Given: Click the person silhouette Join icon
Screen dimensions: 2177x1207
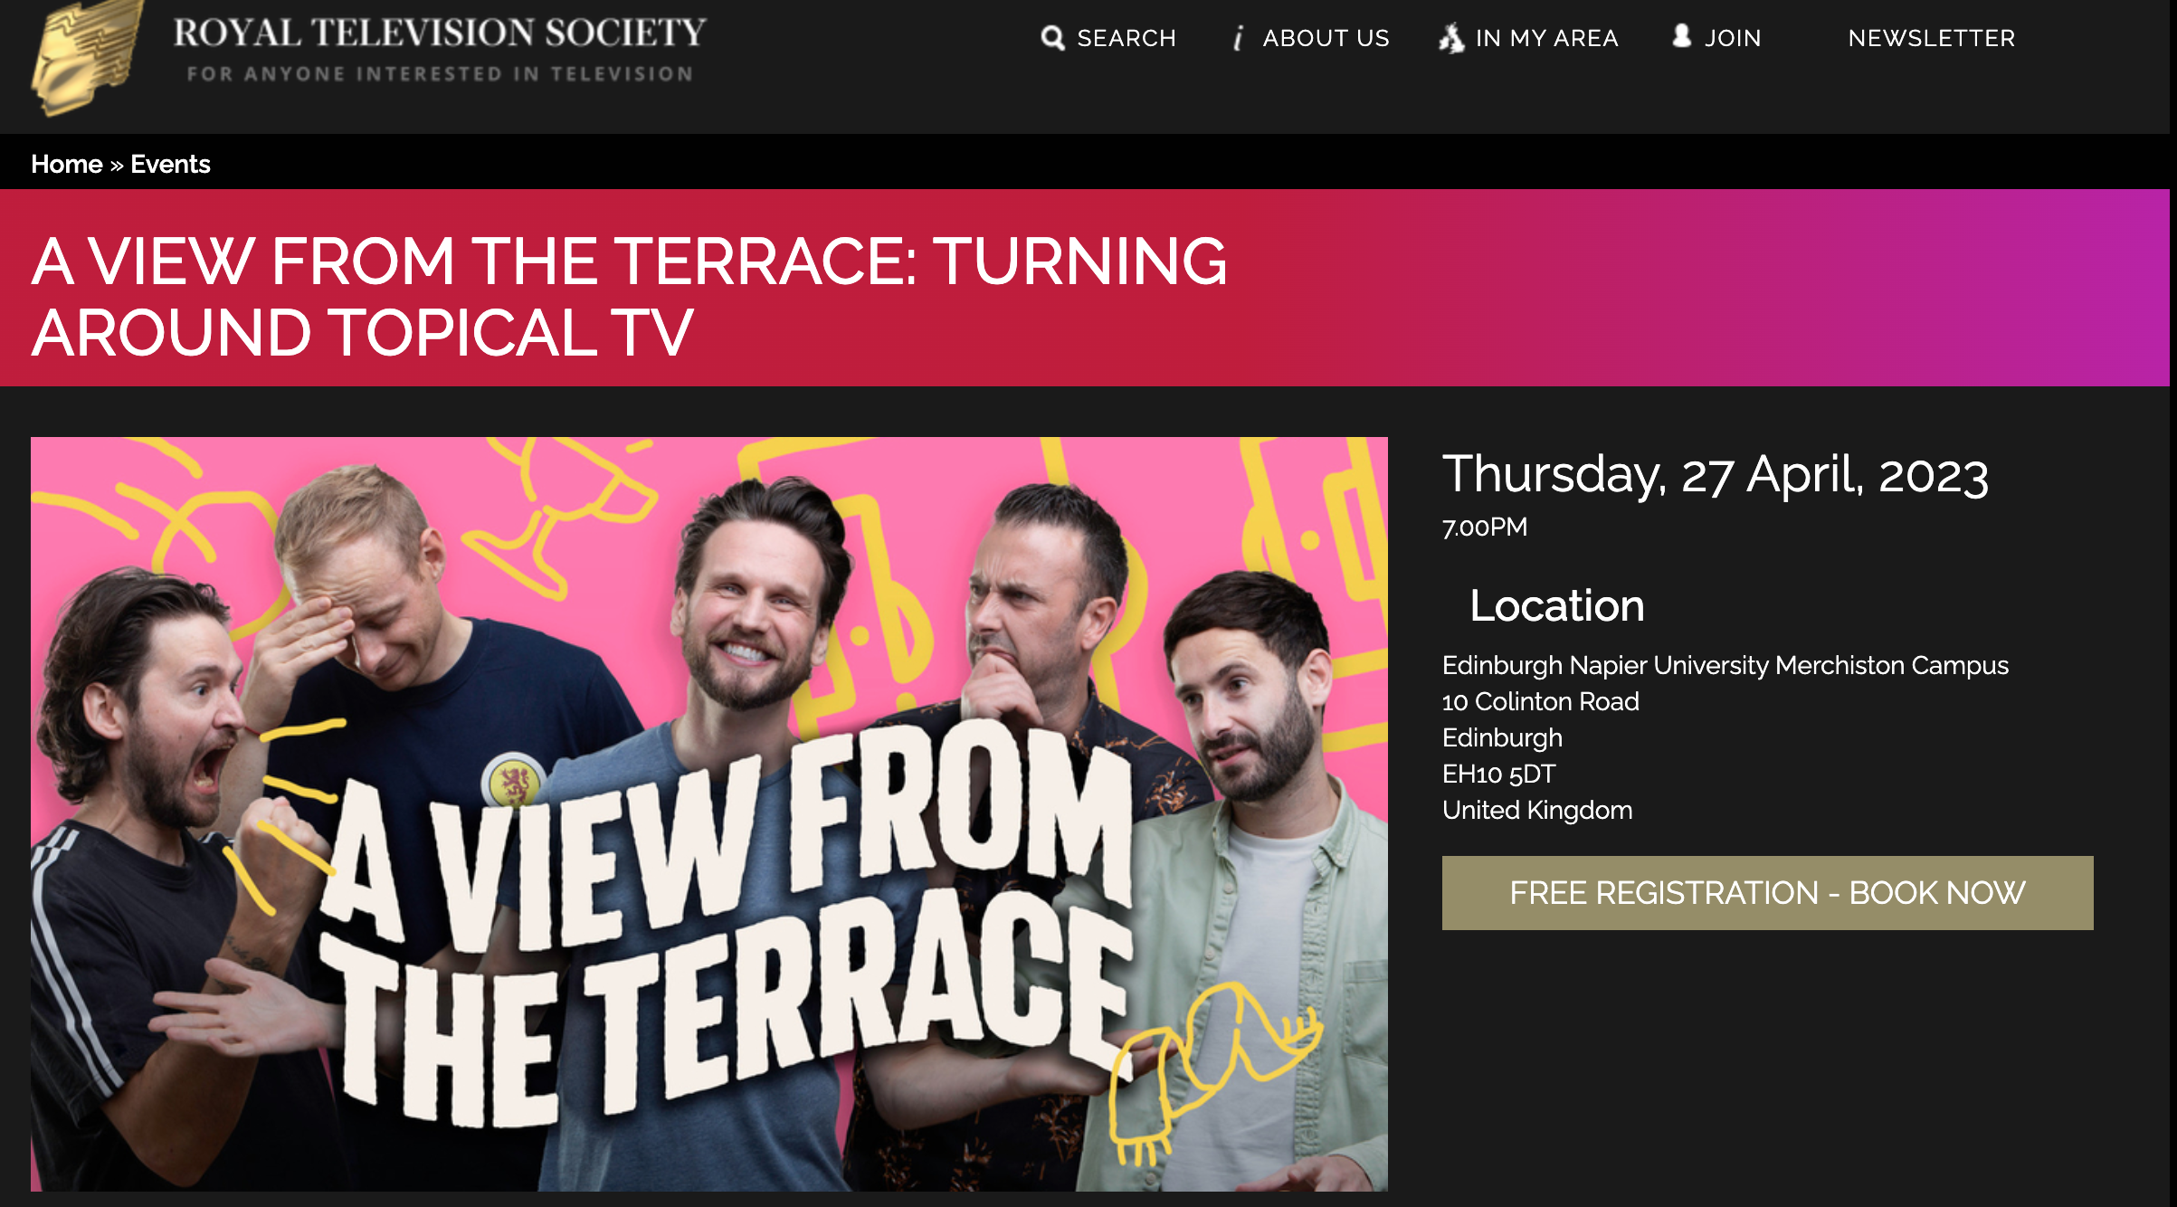Looking at the screenshot, I should point(1682,36).
